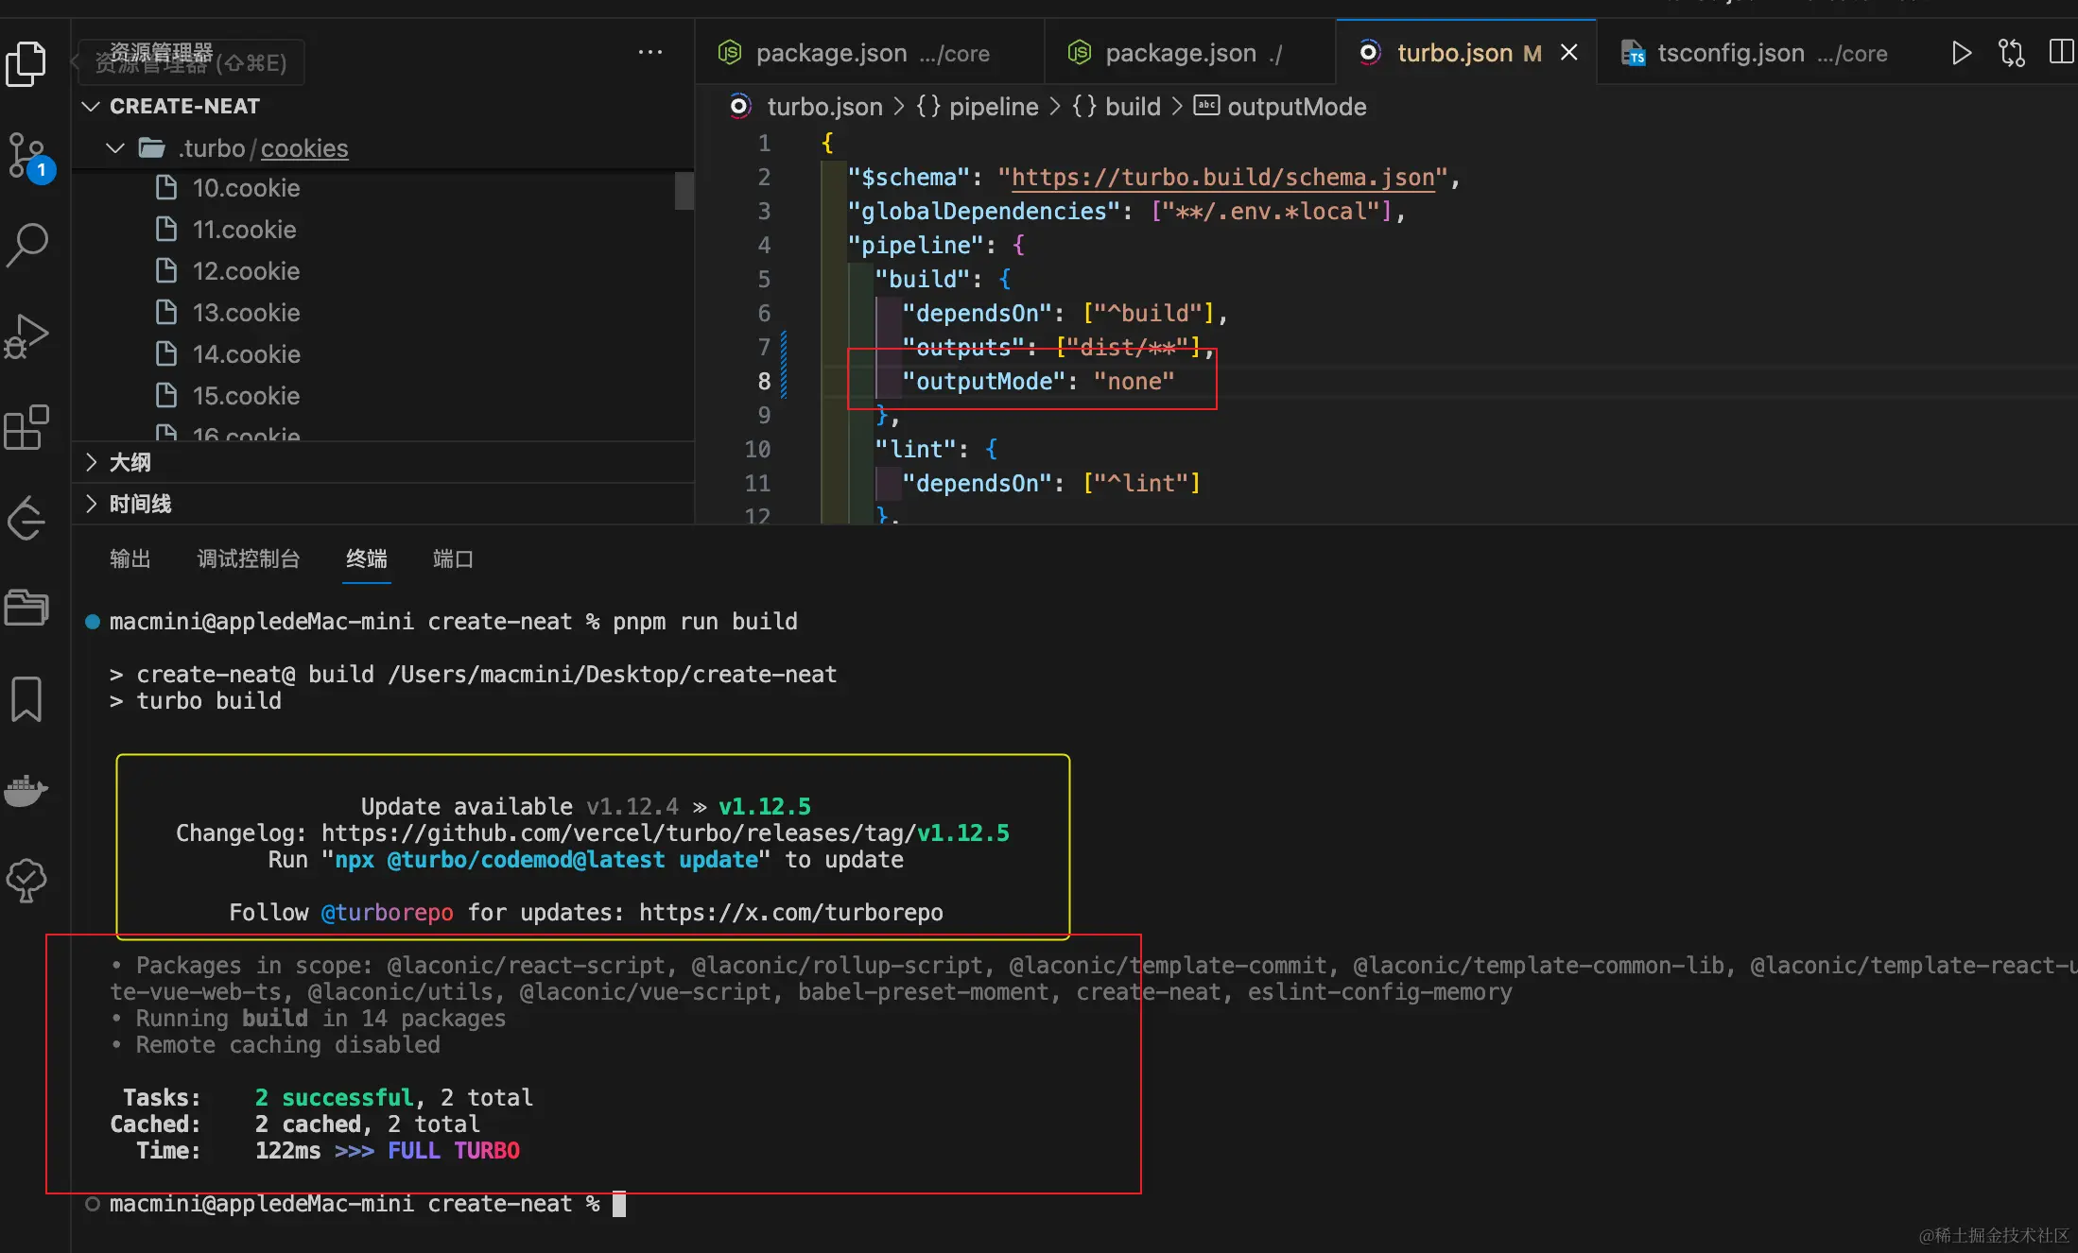Viewport: 2078px width, 1253px height.
Task: Click the cookies folder name link
Action: 304,148
